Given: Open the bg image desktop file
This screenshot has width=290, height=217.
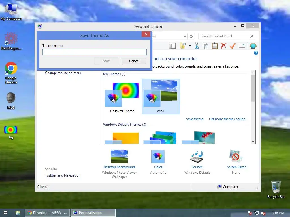Looking at the screenshot, I should [11, 133].
